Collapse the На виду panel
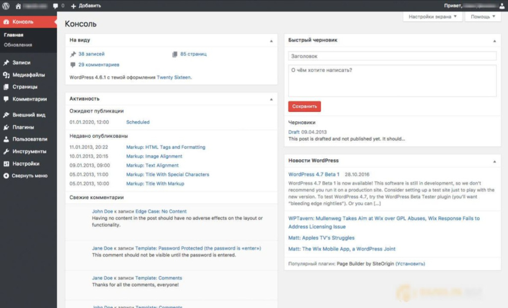This screenshot has width=508, height=308. (x=271, y=41)
